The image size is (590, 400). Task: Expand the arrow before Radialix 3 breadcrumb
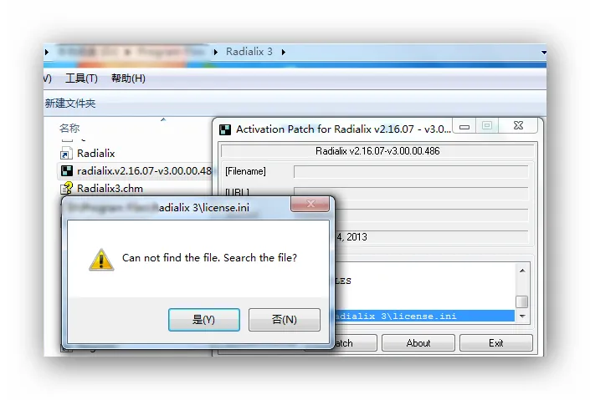tap(216, 52)
